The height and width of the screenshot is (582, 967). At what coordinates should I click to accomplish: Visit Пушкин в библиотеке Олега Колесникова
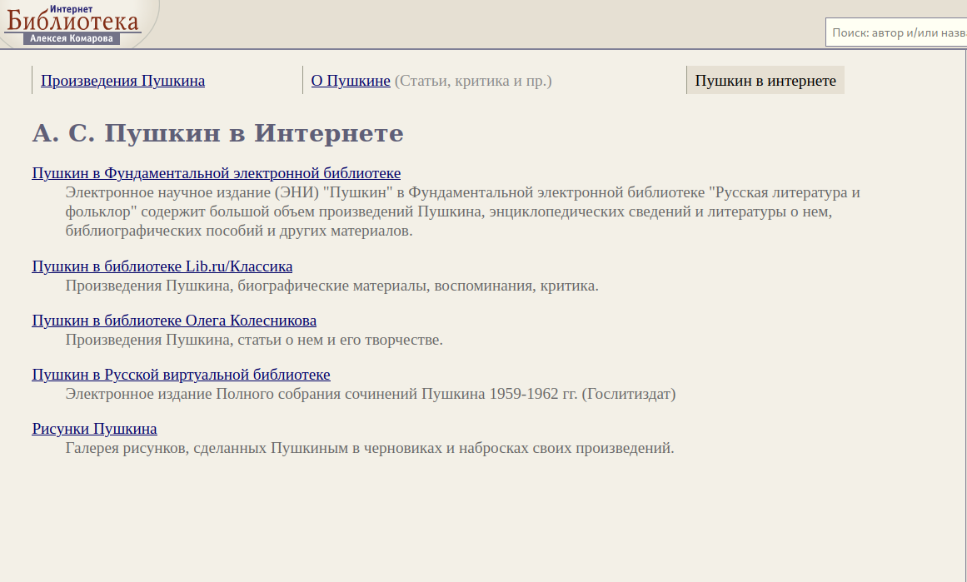174,321
